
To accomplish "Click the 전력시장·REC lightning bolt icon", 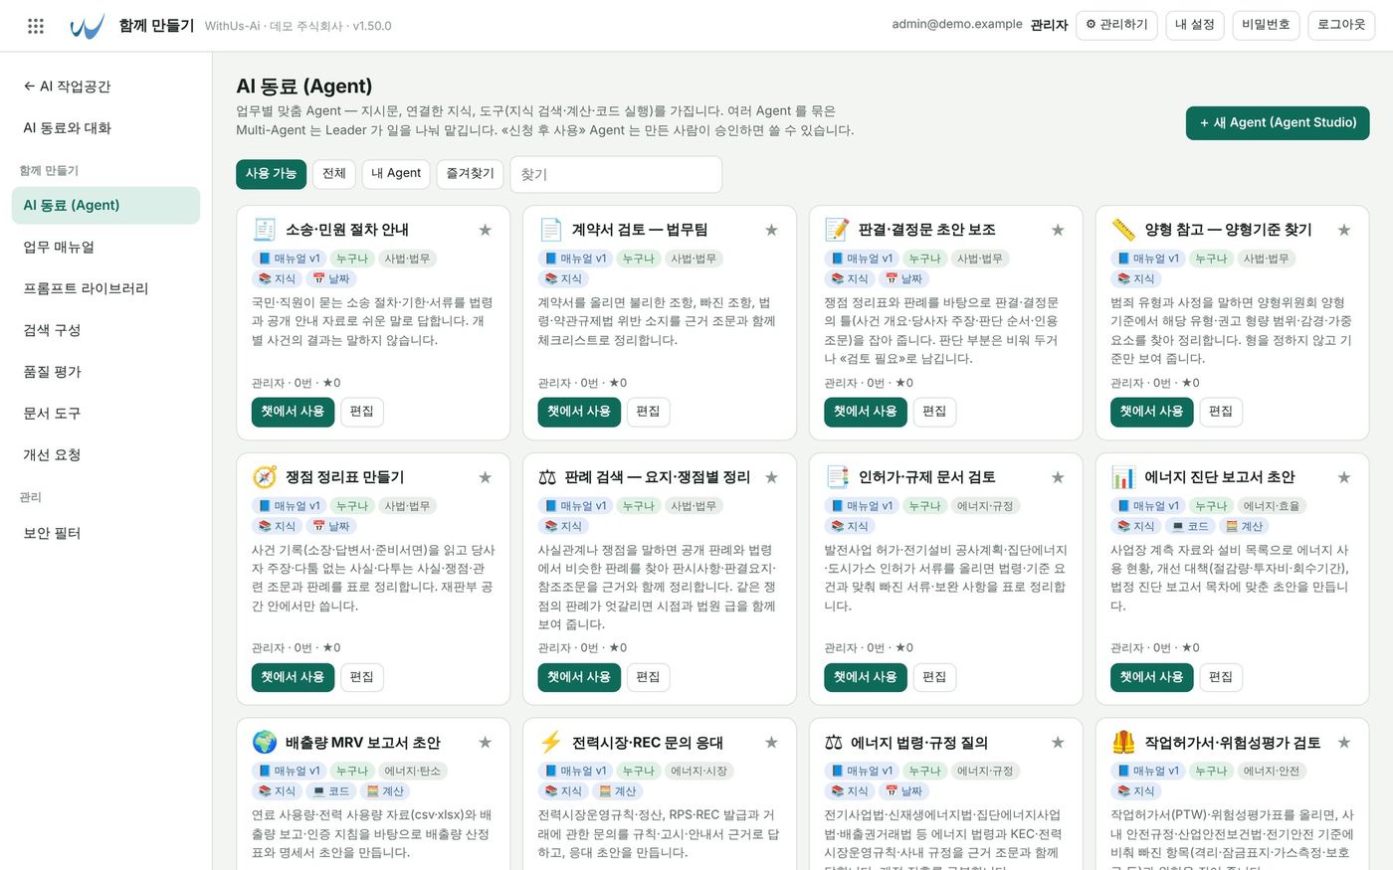I will (x=550, y=742).
